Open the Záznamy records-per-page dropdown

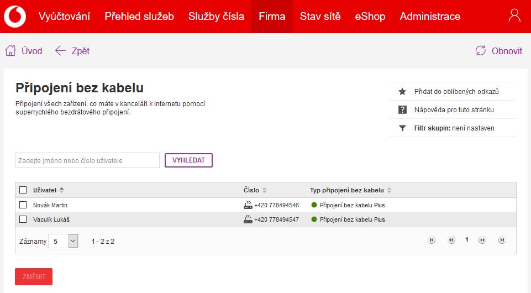64,241
